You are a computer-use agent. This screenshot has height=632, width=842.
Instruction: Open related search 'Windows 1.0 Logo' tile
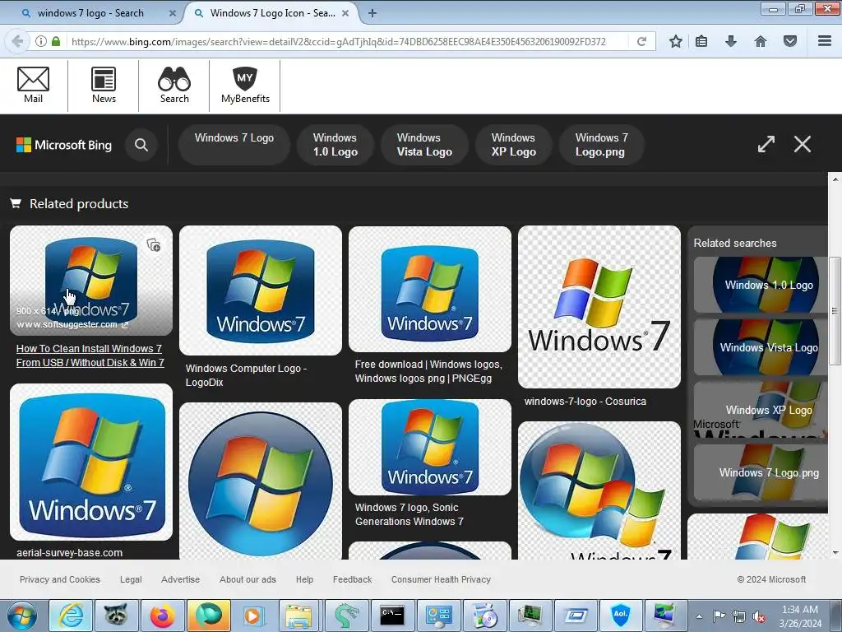click(761, 285)
